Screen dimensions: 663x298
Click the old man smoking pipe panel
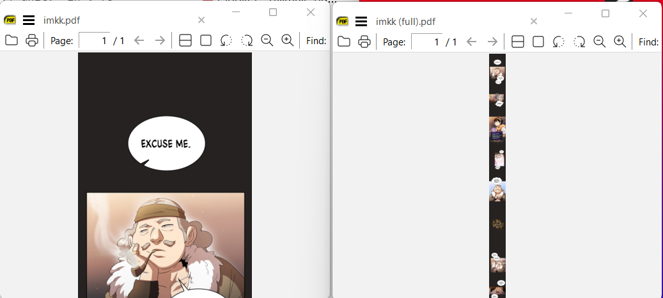pos(166,245)
